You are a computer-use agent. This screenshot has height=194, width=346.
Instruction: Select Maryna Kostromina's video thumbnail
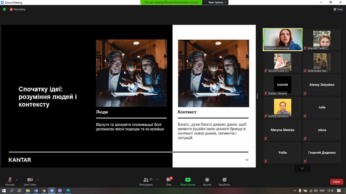(283, 39)
